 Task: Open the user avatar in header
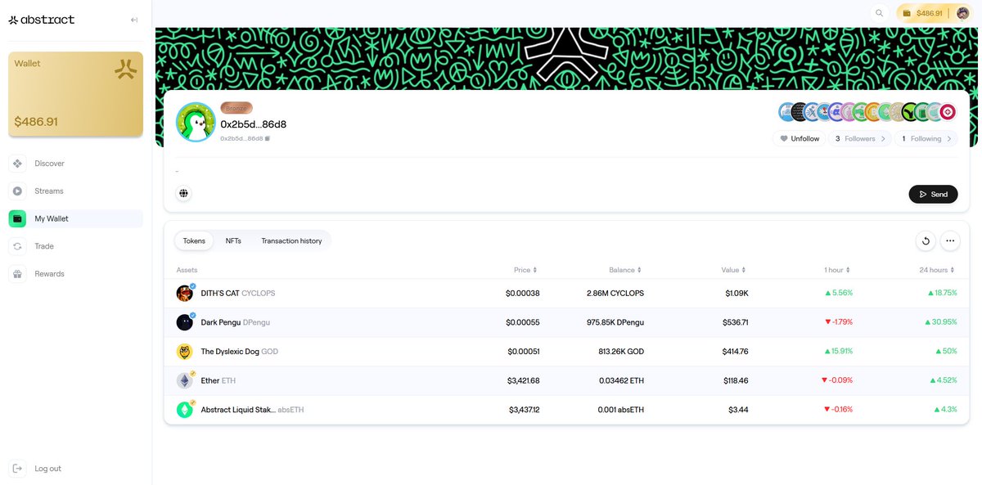click(x=962, y=13)
